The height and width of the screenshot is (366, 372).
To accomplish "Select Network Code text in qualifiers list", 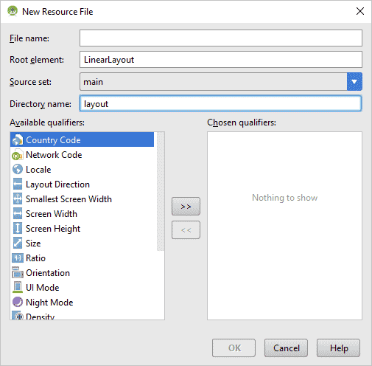I will 54,155.
